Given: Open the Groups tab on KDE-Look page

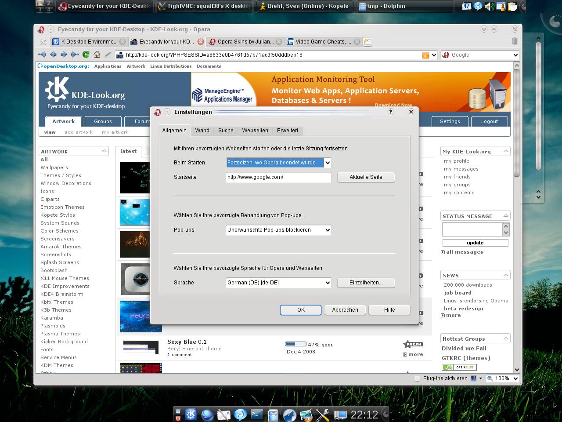Looking at the screenshot, I should point(103,121).
